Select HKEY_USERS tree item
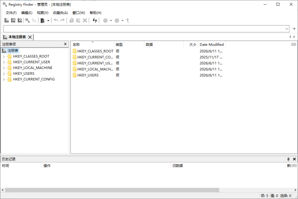Screen dimensions: 298x199 [x=24, y=73]
